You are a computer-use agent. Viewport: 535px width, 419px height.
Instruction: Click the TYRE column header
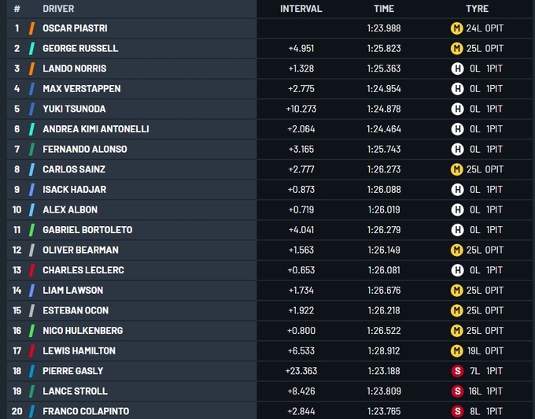[x=477, y=9]
